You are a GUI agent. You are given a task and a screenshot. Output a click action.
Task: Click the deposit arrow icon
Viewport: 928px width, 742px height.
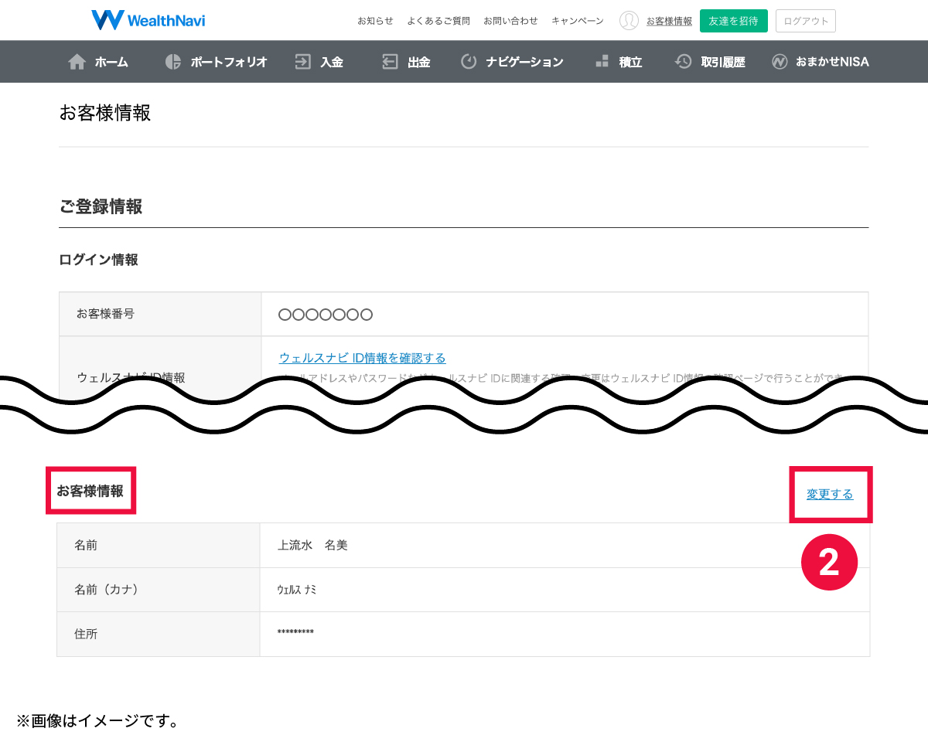coord(303,62)
